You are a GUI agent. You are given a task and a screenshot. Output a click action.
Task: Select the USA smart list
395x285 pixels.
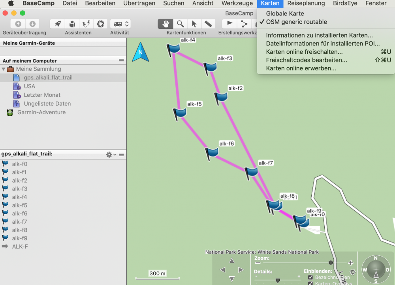pyautogui.click(x=63, y=87)
